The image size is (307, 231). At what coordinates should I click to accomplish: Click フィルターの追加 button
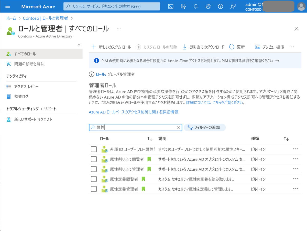(x=205, y=128)
